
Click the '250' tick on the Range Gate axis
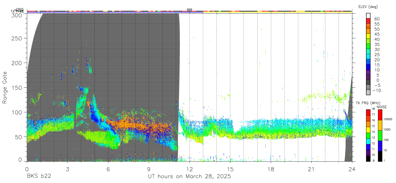click(x=17, y=38)
